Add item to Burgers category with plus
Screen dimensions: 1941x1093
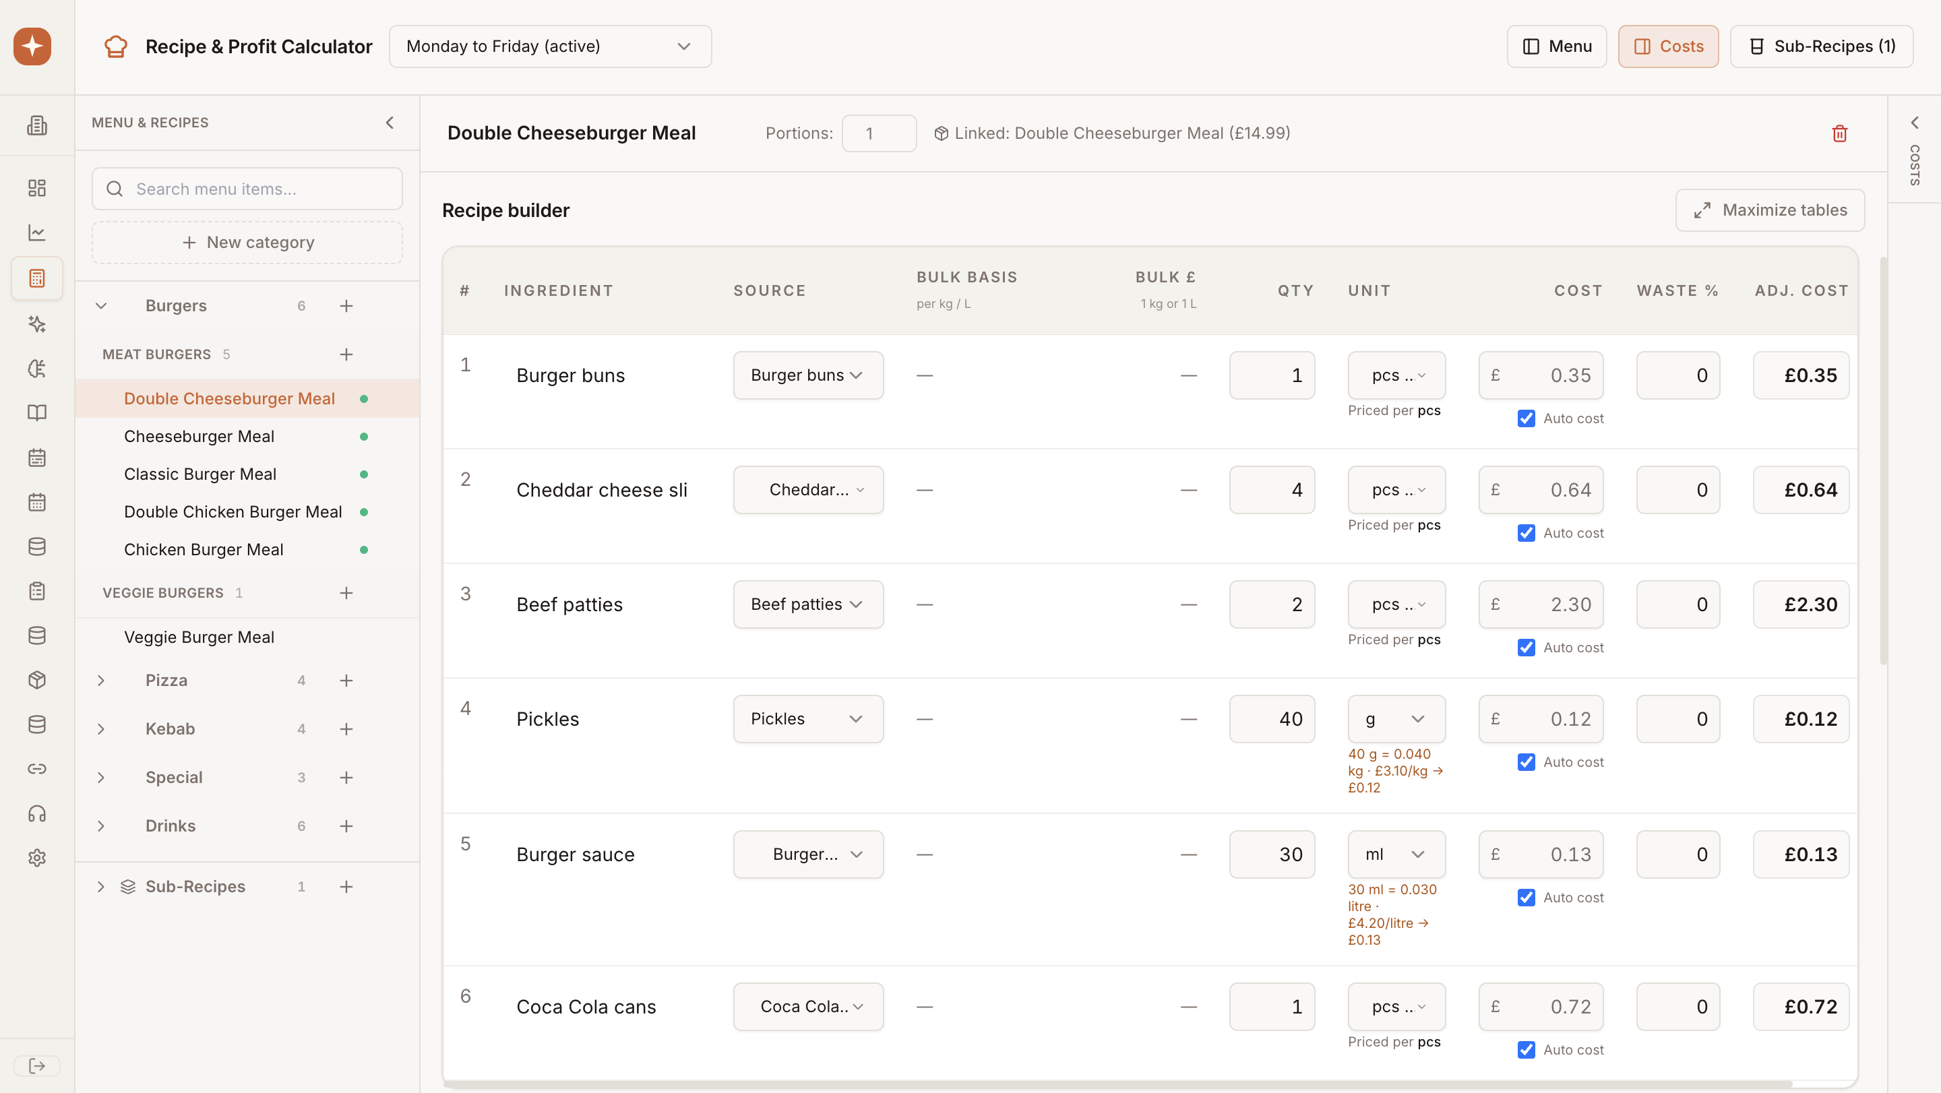[346, 306]
